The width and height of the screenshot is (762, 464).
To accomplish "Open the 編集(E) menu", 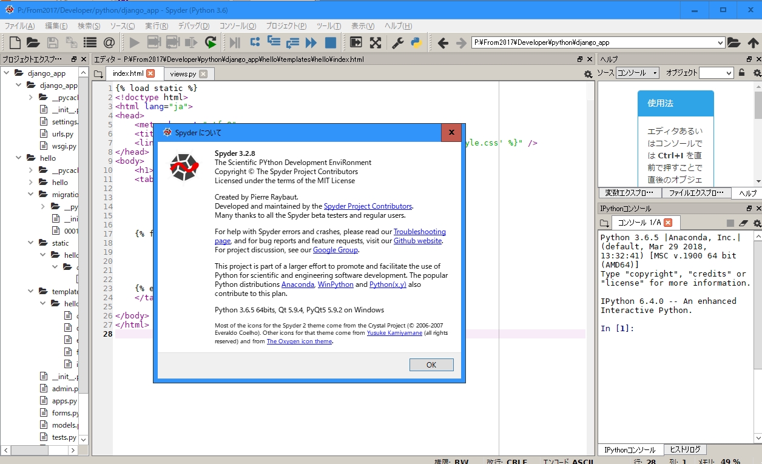I will (x=56, y=26).
